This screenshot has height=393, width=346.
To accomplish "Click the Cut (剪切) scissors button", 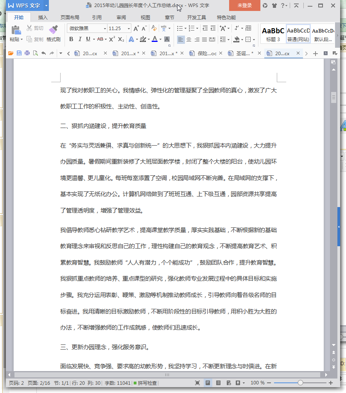I will click(35, 28).
